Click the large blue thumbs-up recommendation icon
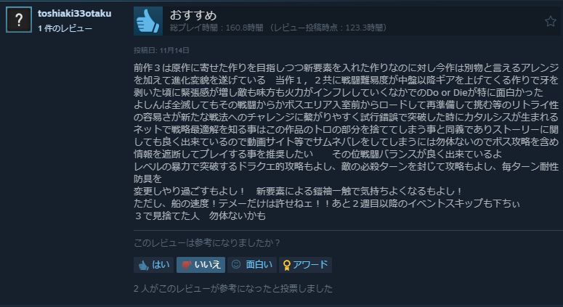563x307 pixels. click(148, 21)
